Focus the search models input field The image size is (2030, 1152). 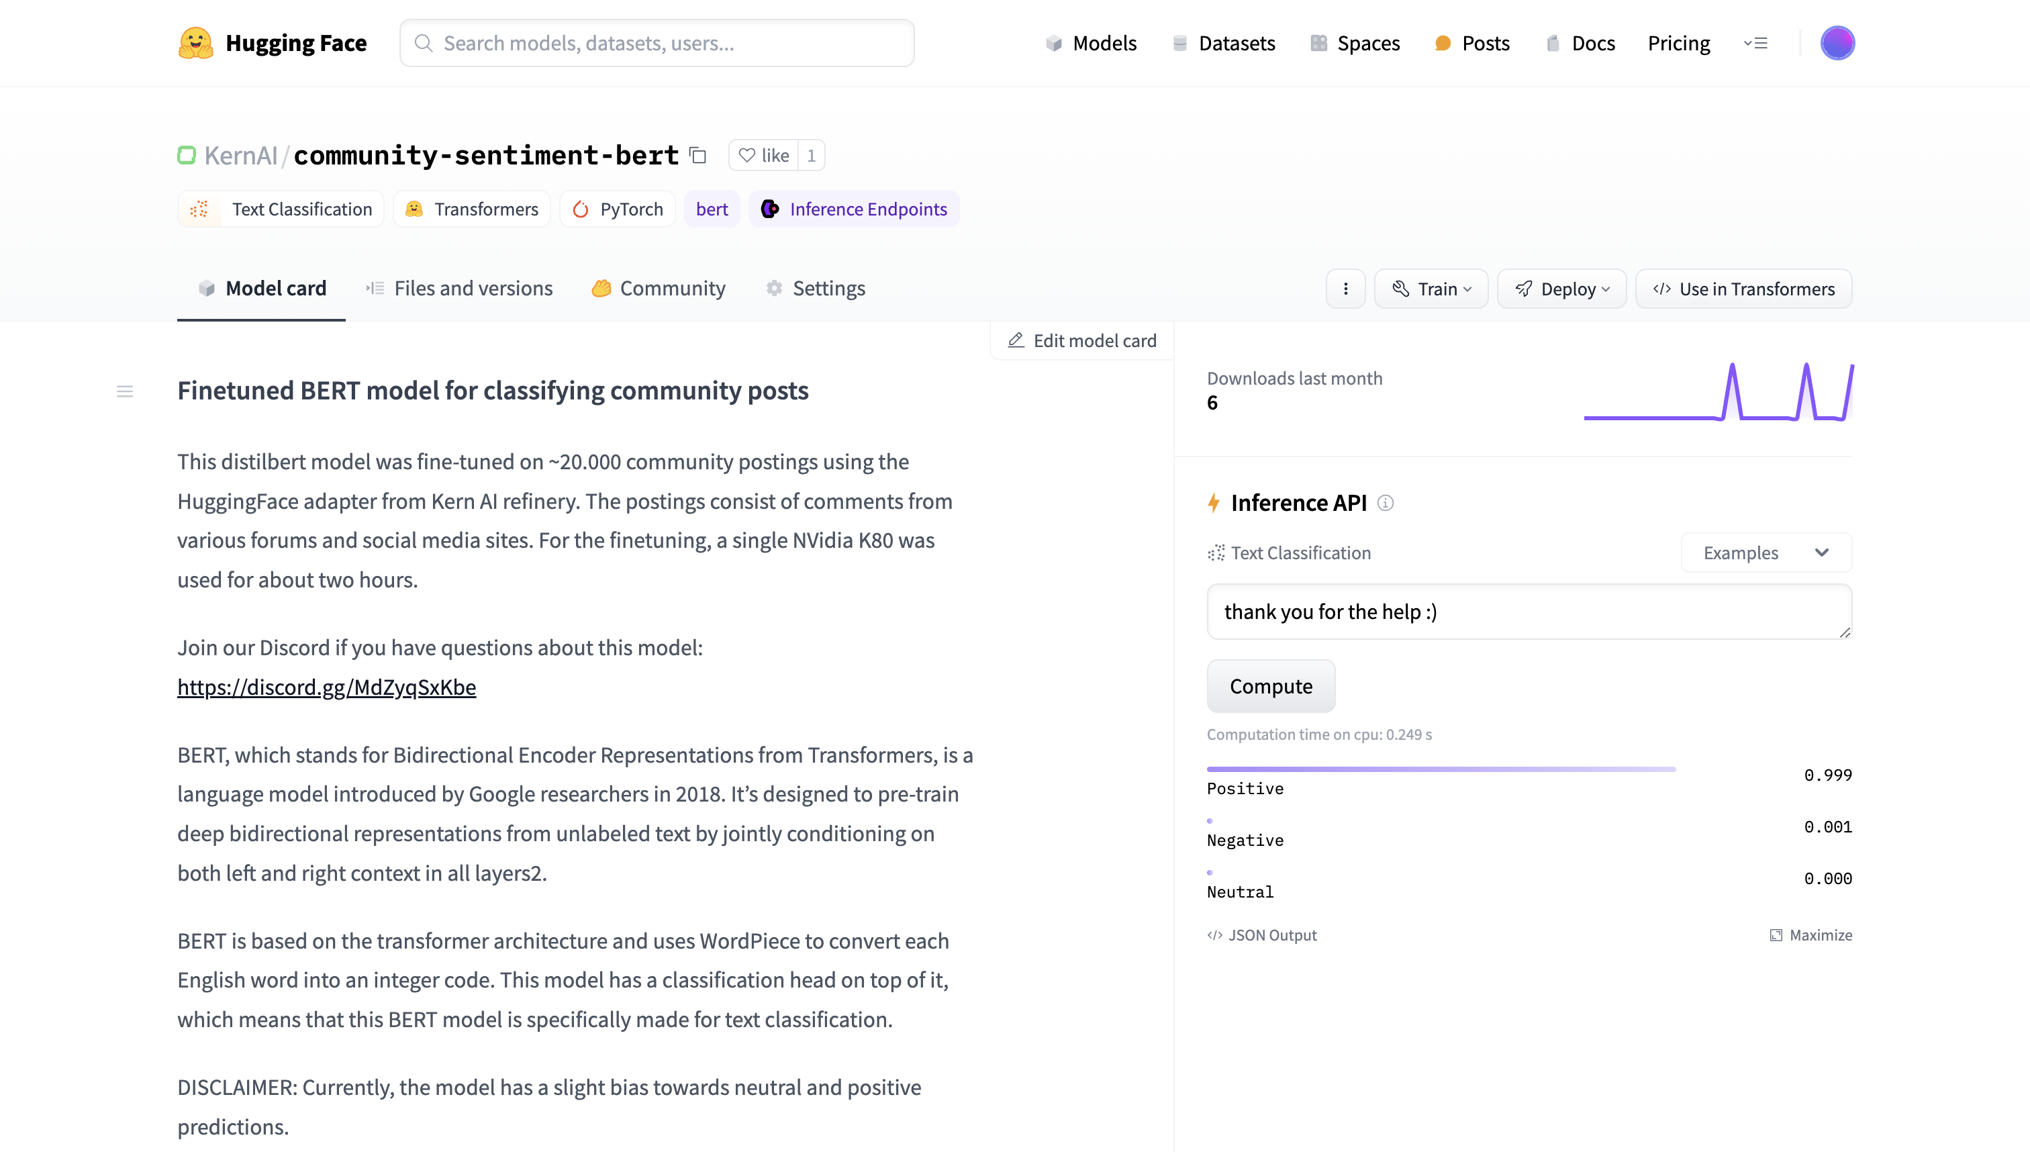point(657,43)
